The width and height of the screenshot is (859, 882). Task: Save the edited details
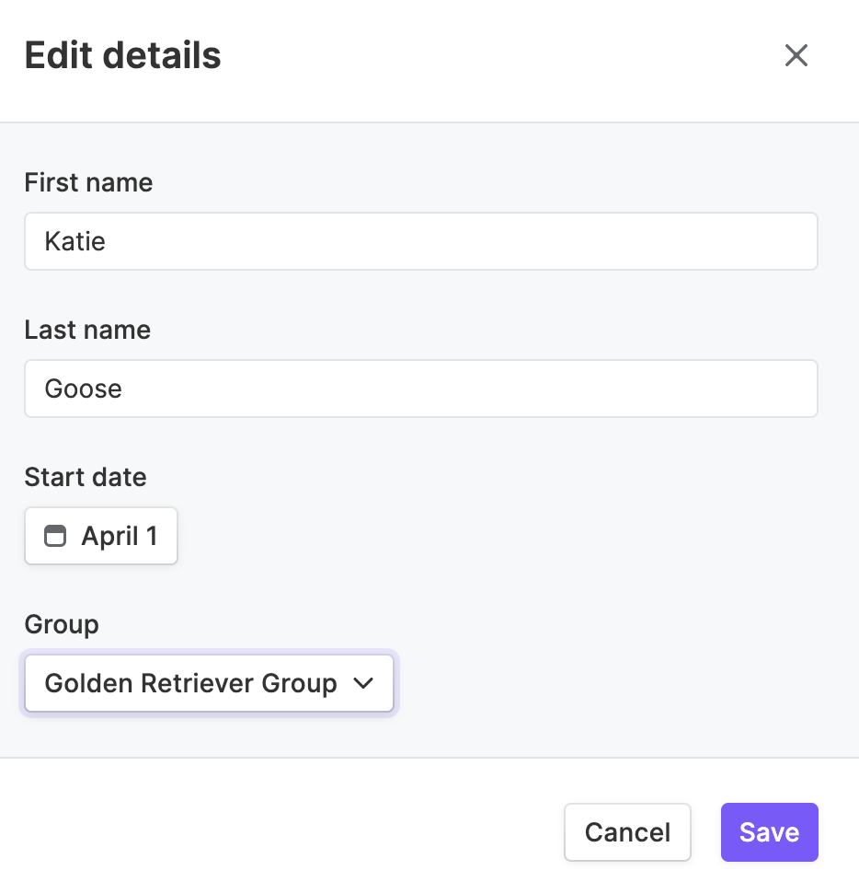click(x=769, y=832)
